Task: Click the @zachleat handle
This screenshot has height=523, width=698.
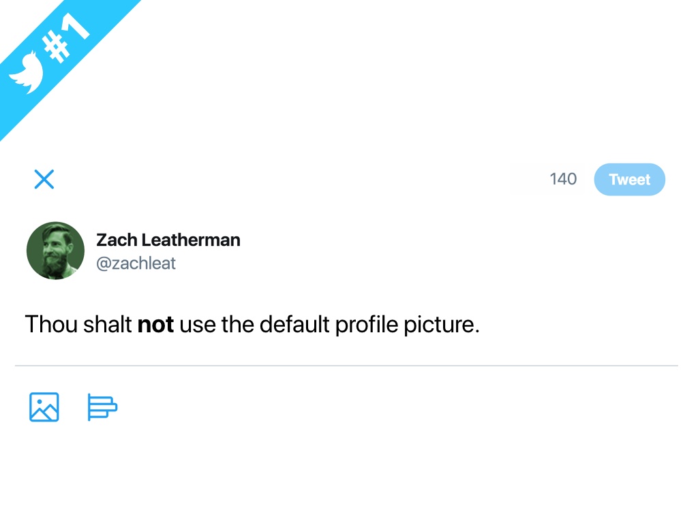Action: 136,263
